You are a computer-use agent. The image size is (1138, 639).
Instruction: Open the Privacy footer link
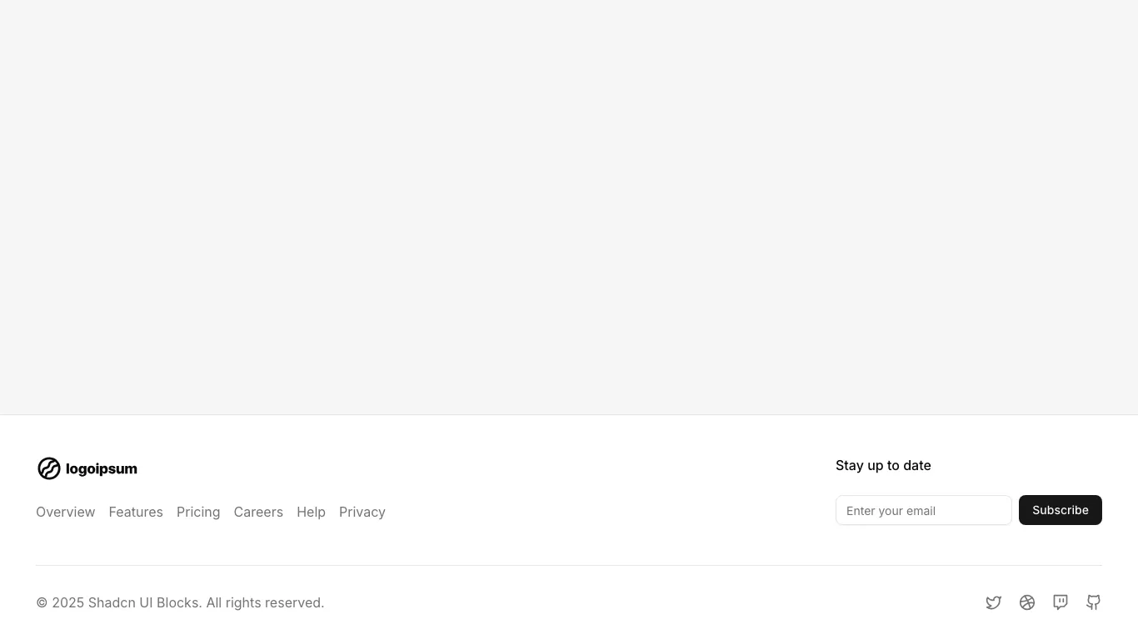tap(362, 512)
